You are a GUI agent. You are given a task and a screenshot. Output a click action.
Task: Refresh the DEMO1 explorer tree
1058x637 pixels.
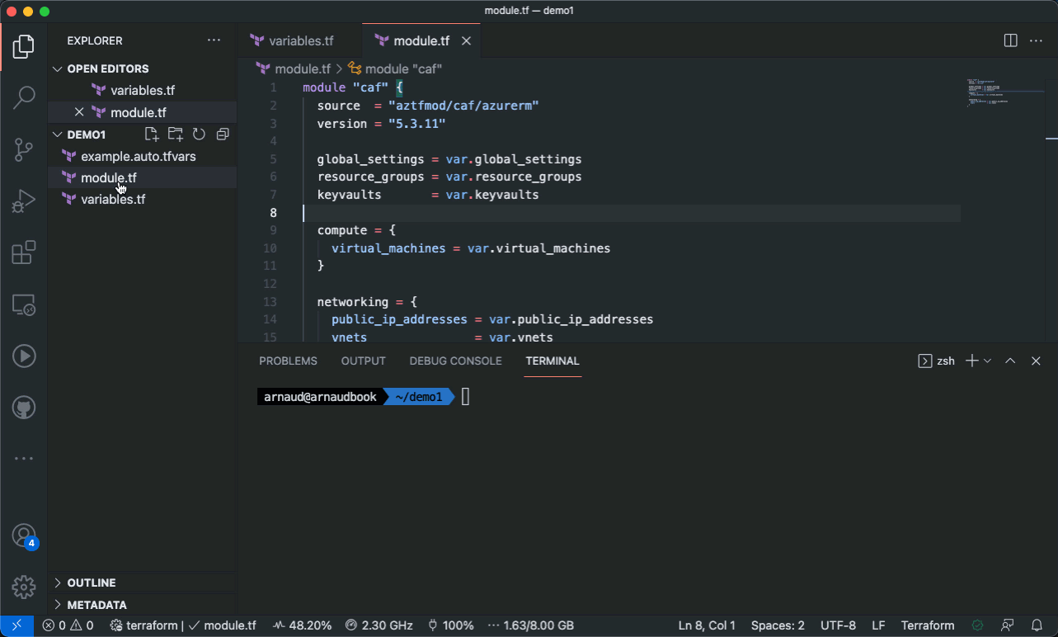pyautogui.click(x=199, y=134)
